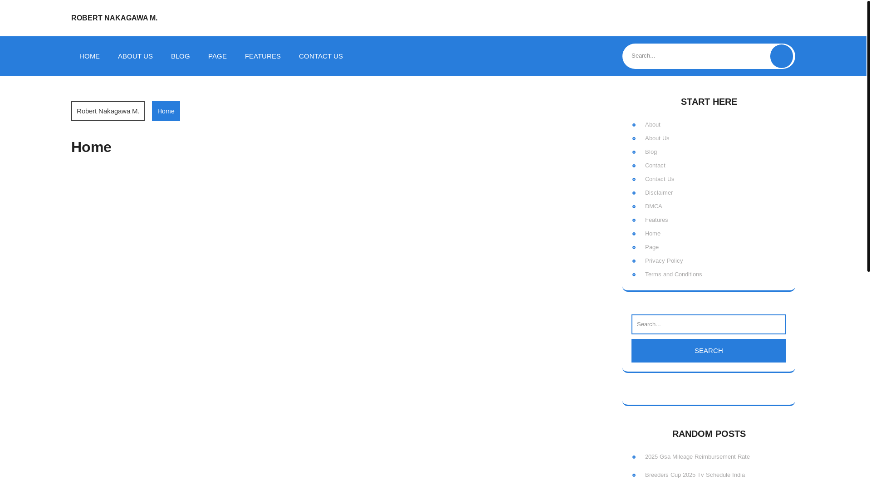Go to BLOG in the navigation bar
Viewport: 871px width, 490px height.
coord(181,56)
